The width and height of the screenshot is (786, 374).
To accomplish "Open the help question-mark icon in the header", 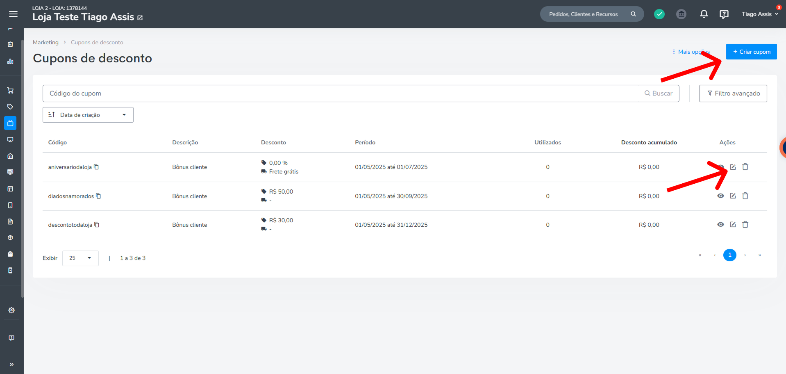I will pyautogui.click(x=724, y=14).
